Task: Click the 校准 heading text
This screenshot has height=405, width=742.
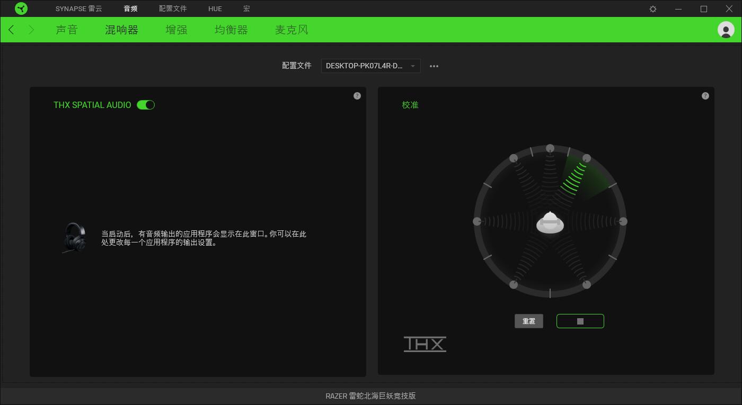Action: (x=410, y=105)
